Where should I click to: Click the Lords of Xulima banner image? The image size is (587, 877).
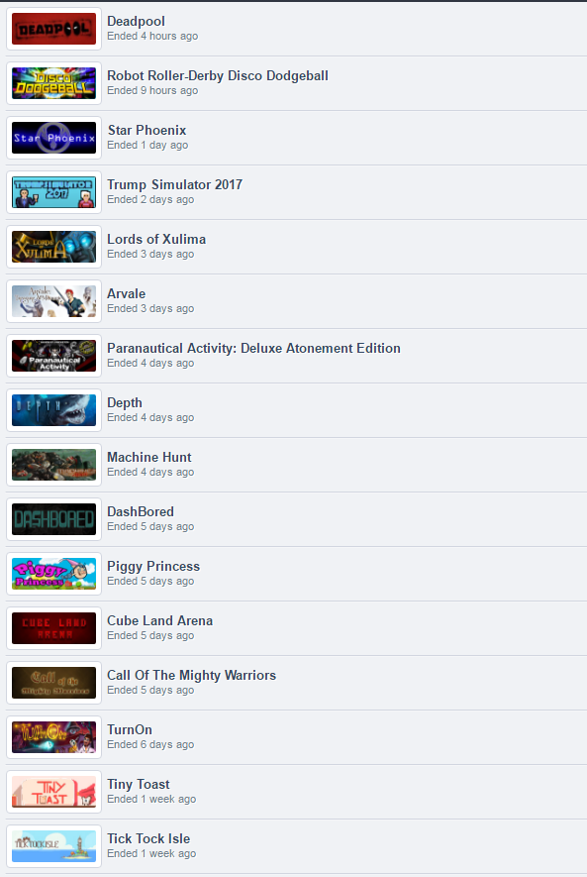coord(53,247)
